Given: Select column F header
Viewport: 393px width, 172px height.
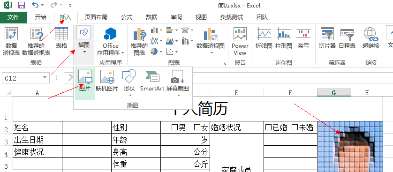Looking at the screenshot, I should [290, 93].
